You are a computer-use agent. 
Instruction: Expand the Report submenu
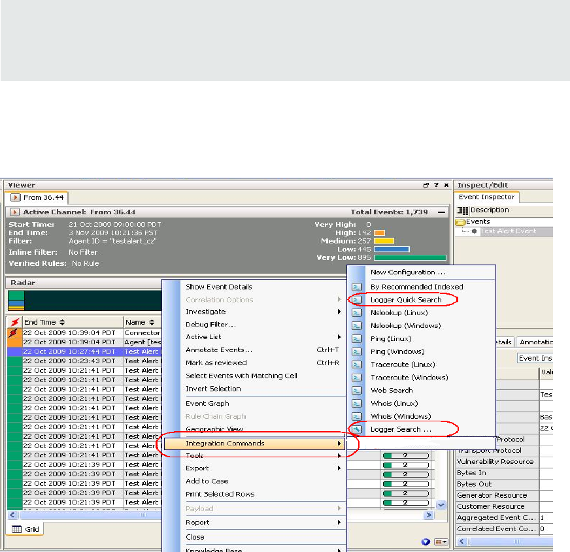pos(263,522)
